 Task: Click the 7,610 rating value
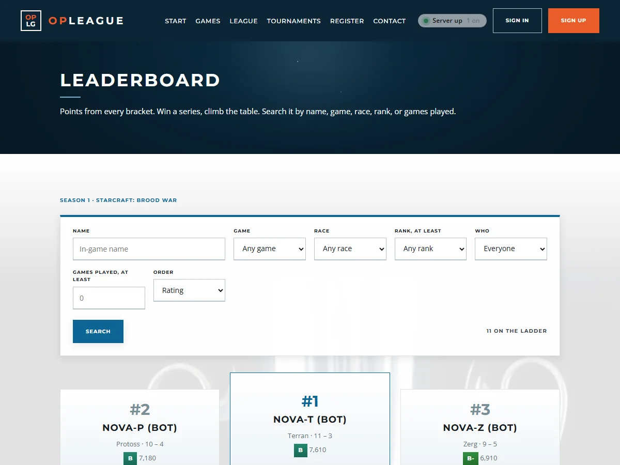(318, 450)
